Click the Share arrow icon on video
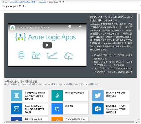Screen dimensions: 141x124 [80, 27]
